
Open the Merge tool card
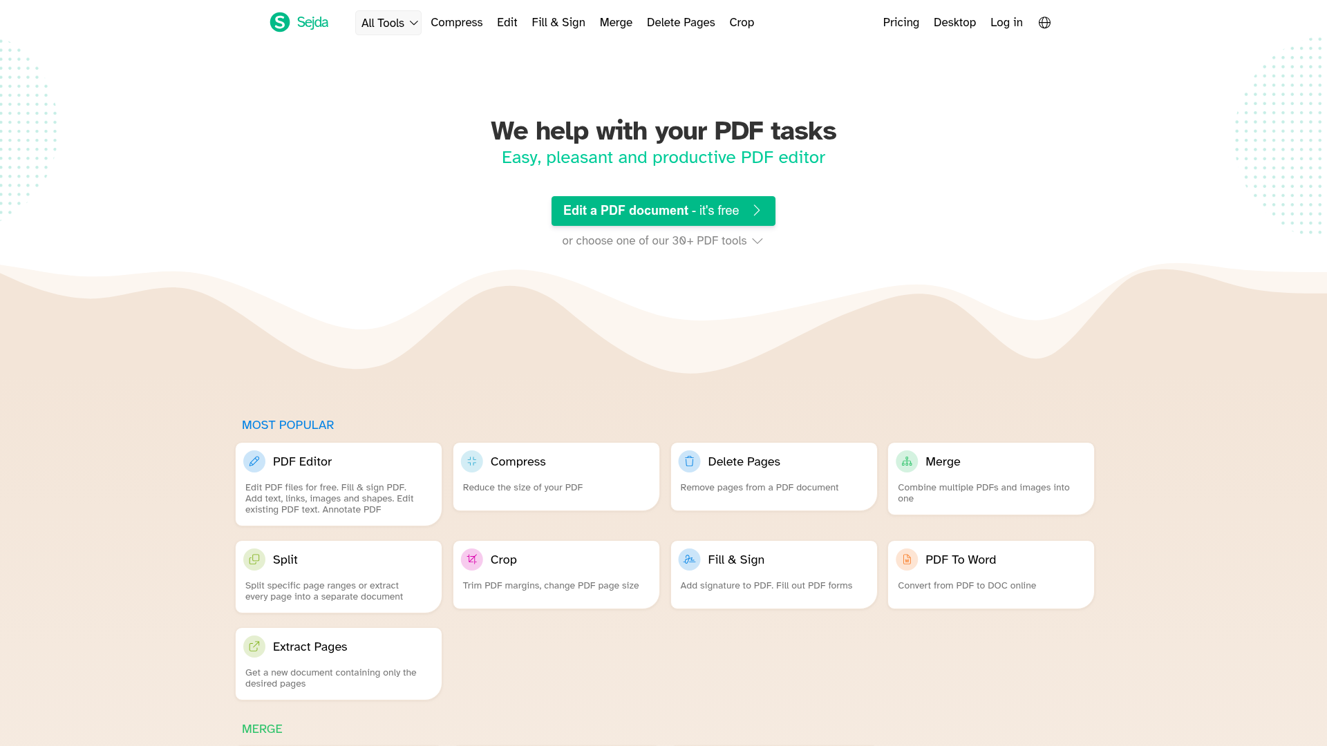click(990, 478)
